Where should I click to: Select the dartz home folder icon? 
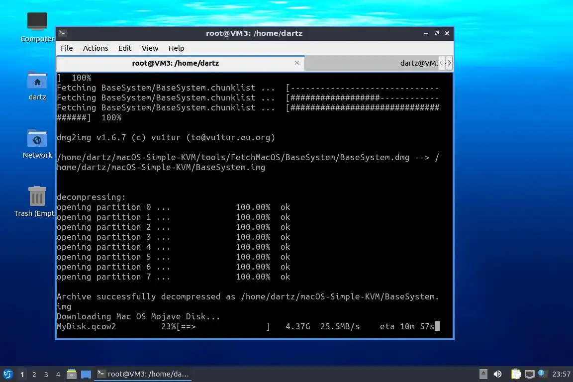tap(37, 86)
